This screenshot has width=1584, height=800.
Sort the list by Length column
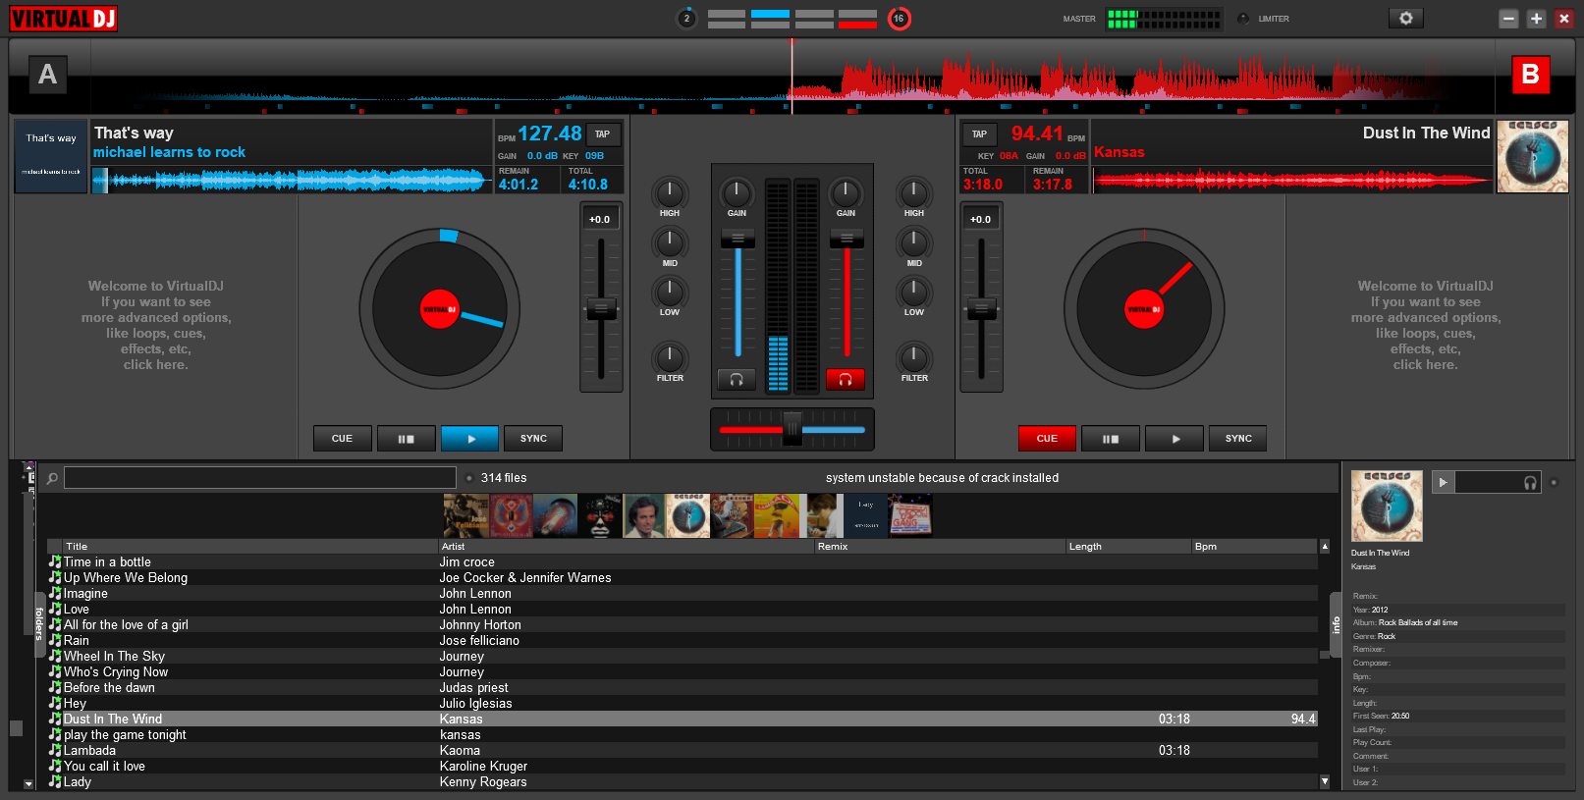(1128, 547)
